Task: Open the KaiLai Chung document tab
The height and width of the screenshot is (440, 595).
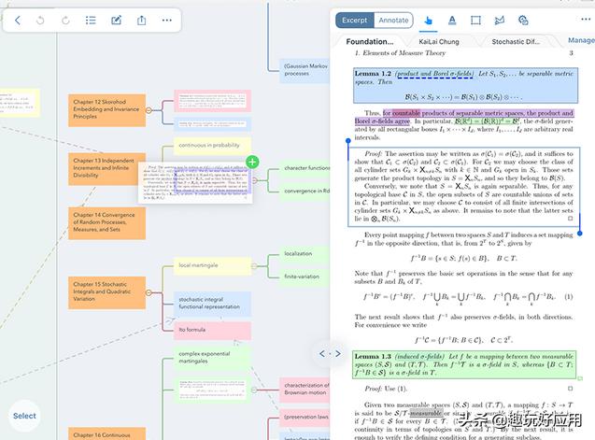Action: [x=439, y=42]
